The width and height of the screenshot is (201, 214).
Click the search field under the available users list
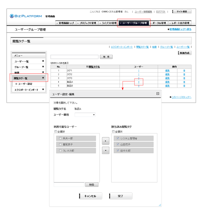[69, 185]
